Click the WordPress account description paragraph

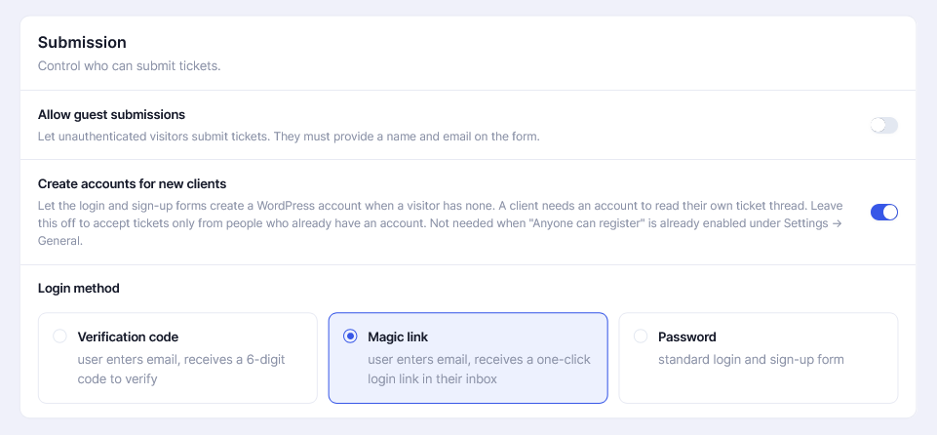tap(441, 223)
